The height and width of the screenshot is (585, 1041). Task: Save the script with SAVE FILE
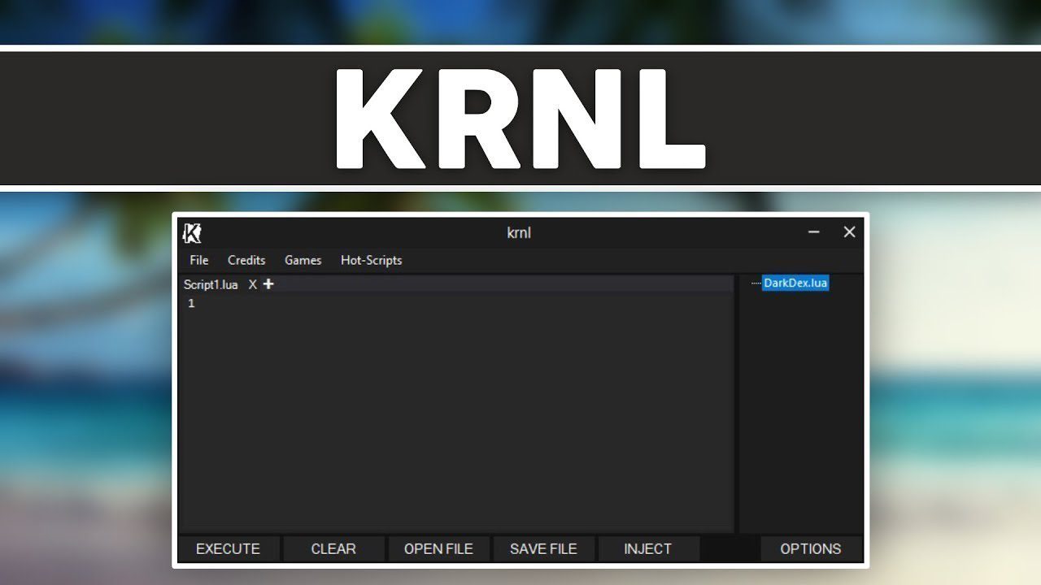(x=543, y=548)
